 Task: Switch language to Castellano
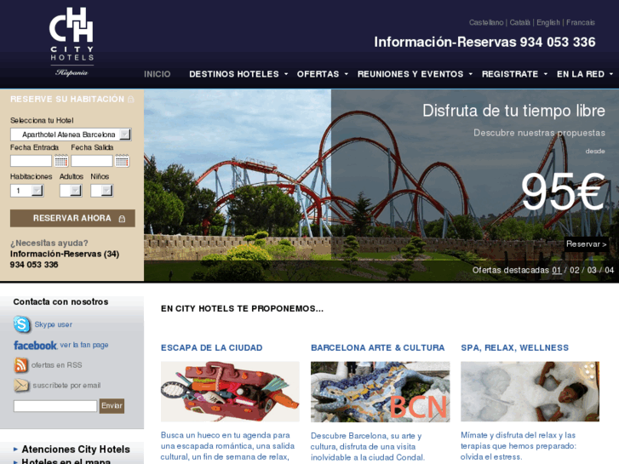click(x=486, y=22)
